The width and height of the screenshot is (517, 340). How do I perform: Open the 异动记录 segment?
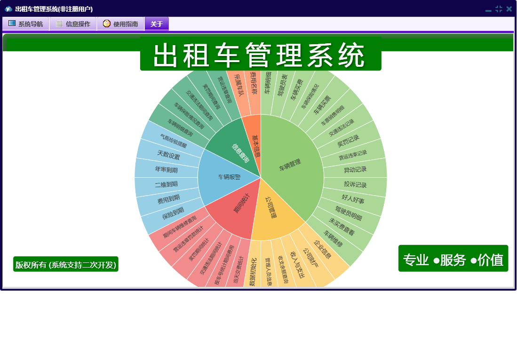point(355,170)
